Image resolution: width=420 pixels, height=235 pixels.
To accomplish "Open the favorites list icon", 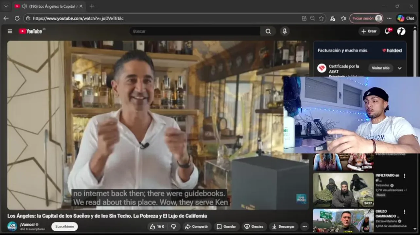I will pyautogui.click(x=343, y=18).
